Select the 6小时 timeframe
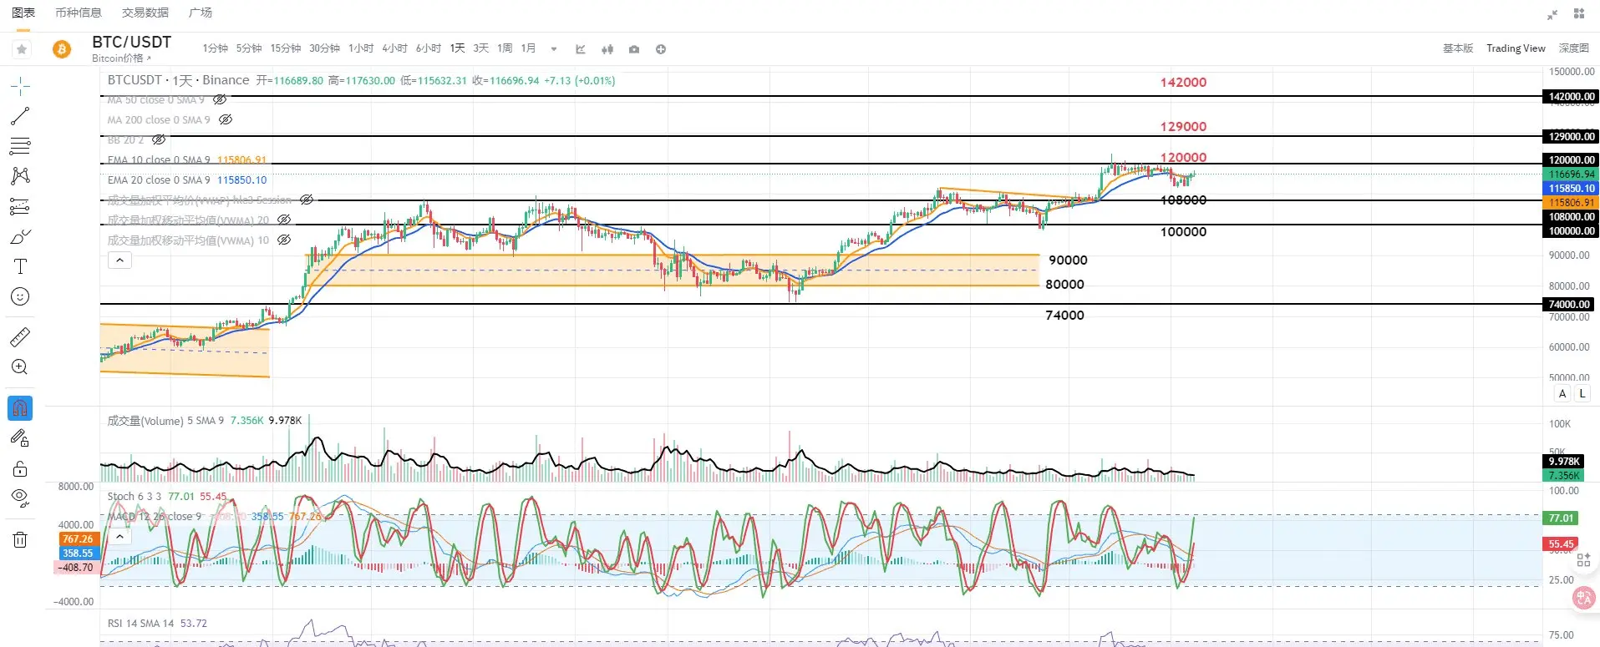Image resolution: width=1600 pixels, height=647 pixels. point(428,48)
